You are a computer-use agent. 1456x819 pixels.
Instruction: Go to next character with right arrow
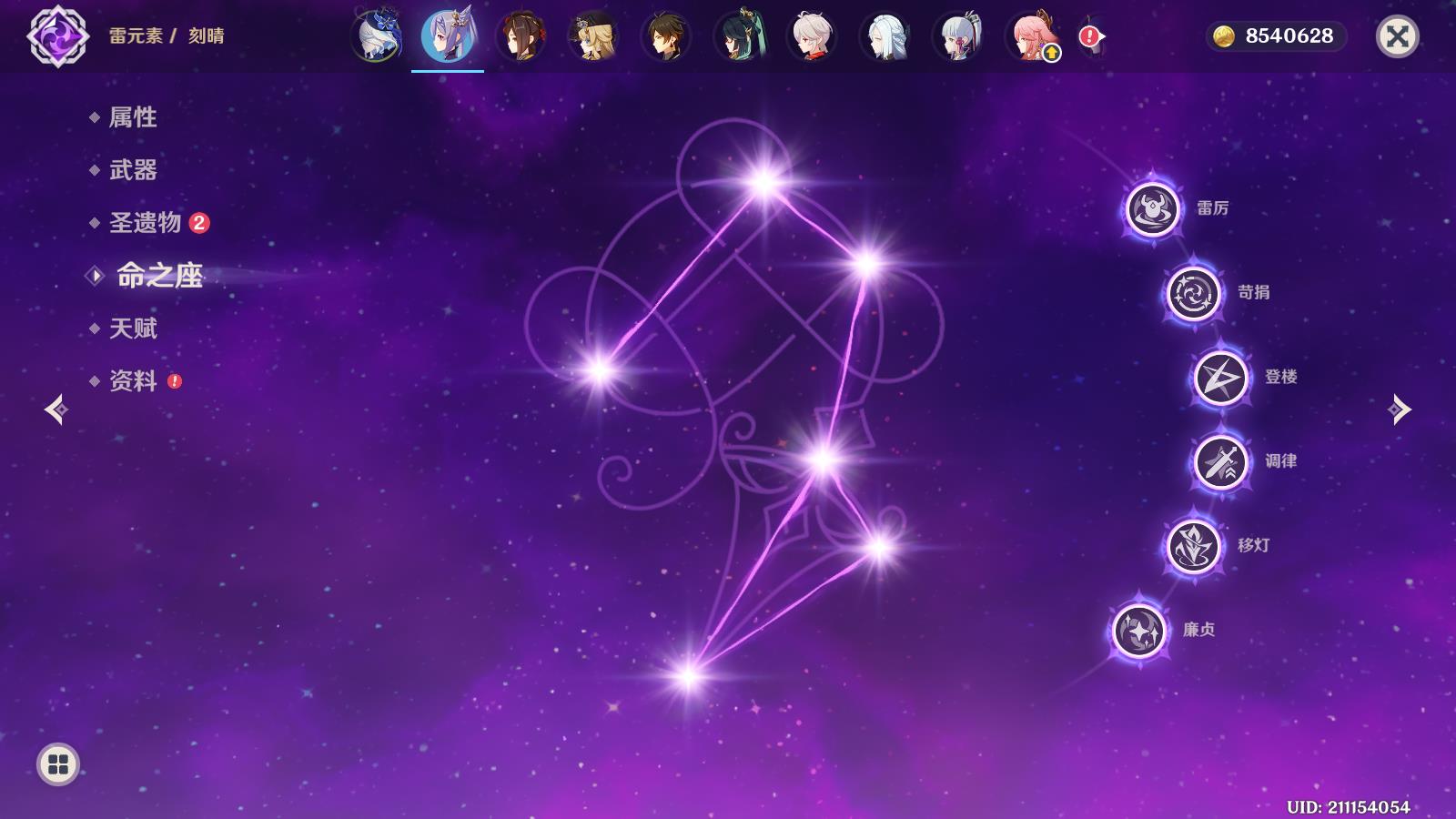[1400, 409]
